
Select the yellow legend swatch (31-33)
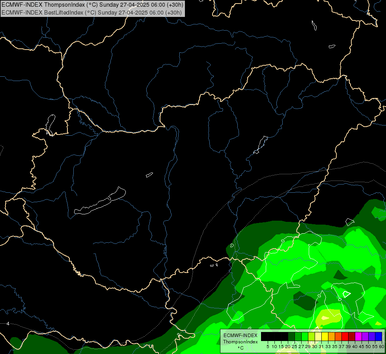click(x=325, y=337)
